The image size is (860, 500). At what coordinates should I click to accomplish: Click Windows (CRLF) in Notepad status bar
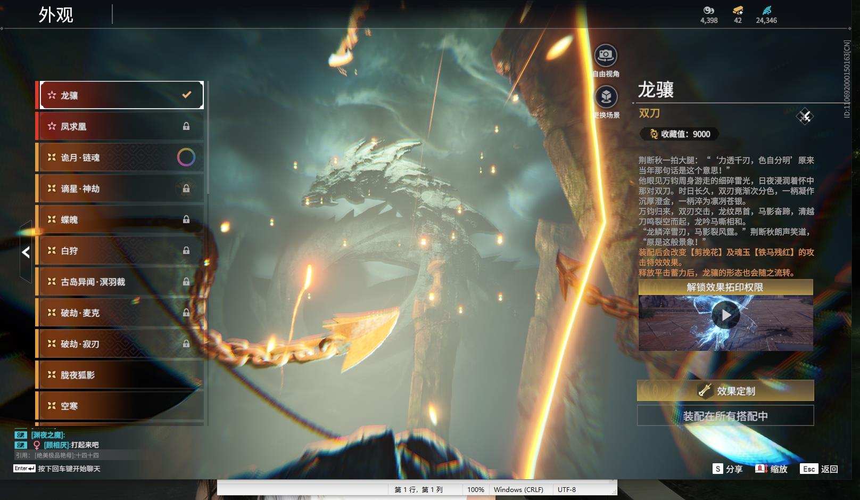click(x=518, y=489)
